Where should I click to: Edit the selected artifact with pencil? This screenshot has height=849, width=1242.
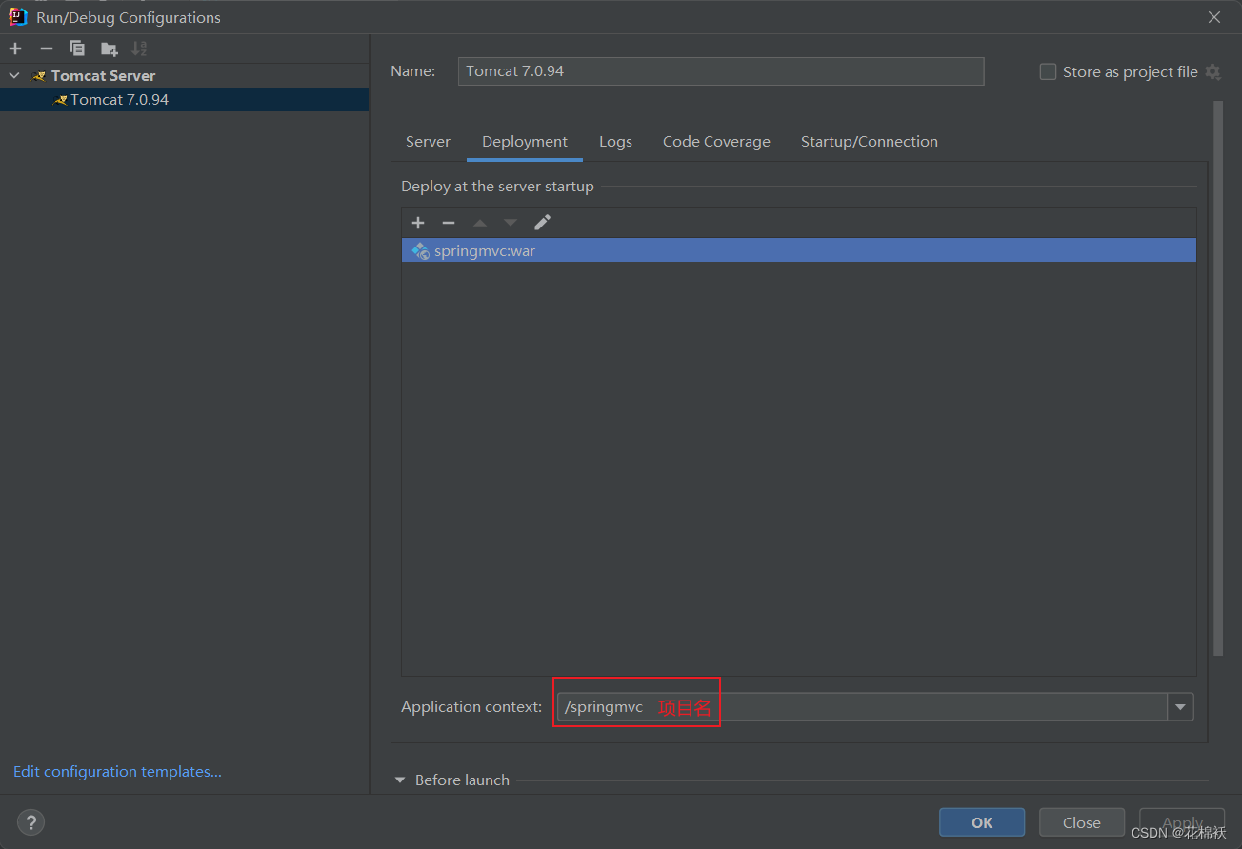tap(542, 222)
